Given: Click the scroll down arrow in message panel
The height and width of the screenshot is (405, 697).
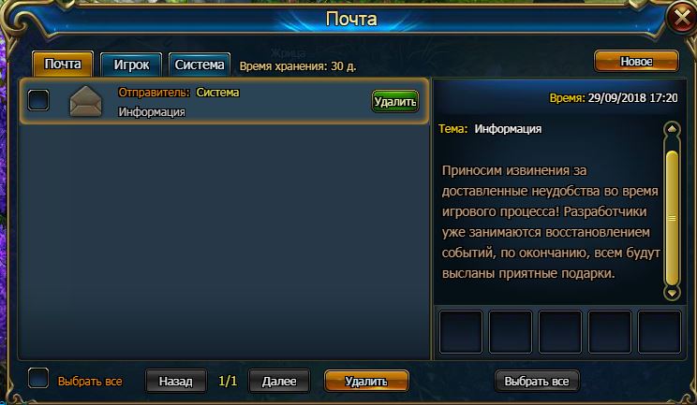Looking at the screenshot, I should point(672,293).
